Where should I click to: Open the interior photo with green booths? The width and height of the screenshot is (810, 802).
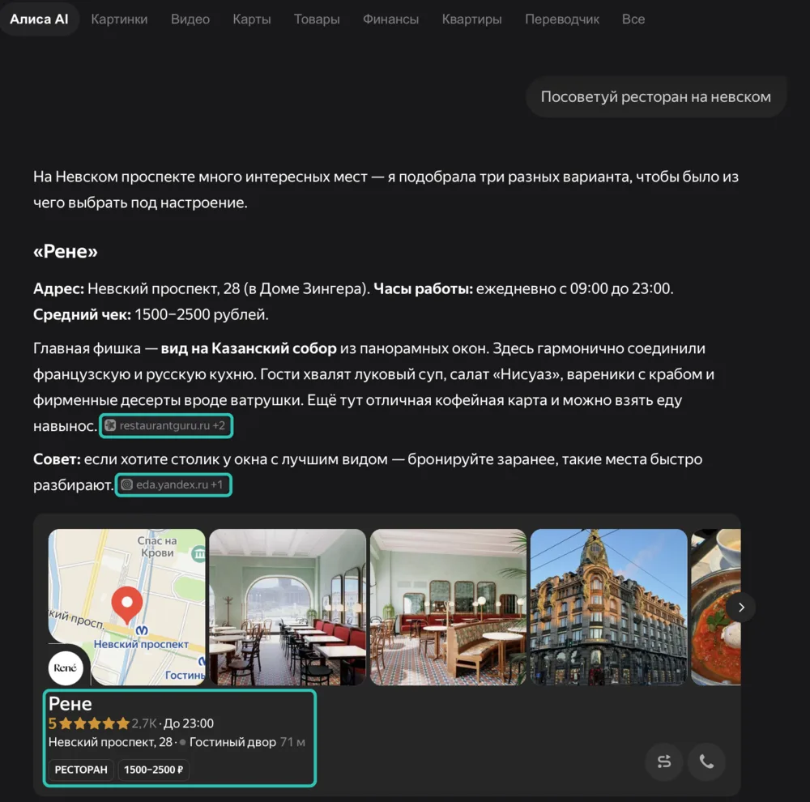[x=448, y=607]
